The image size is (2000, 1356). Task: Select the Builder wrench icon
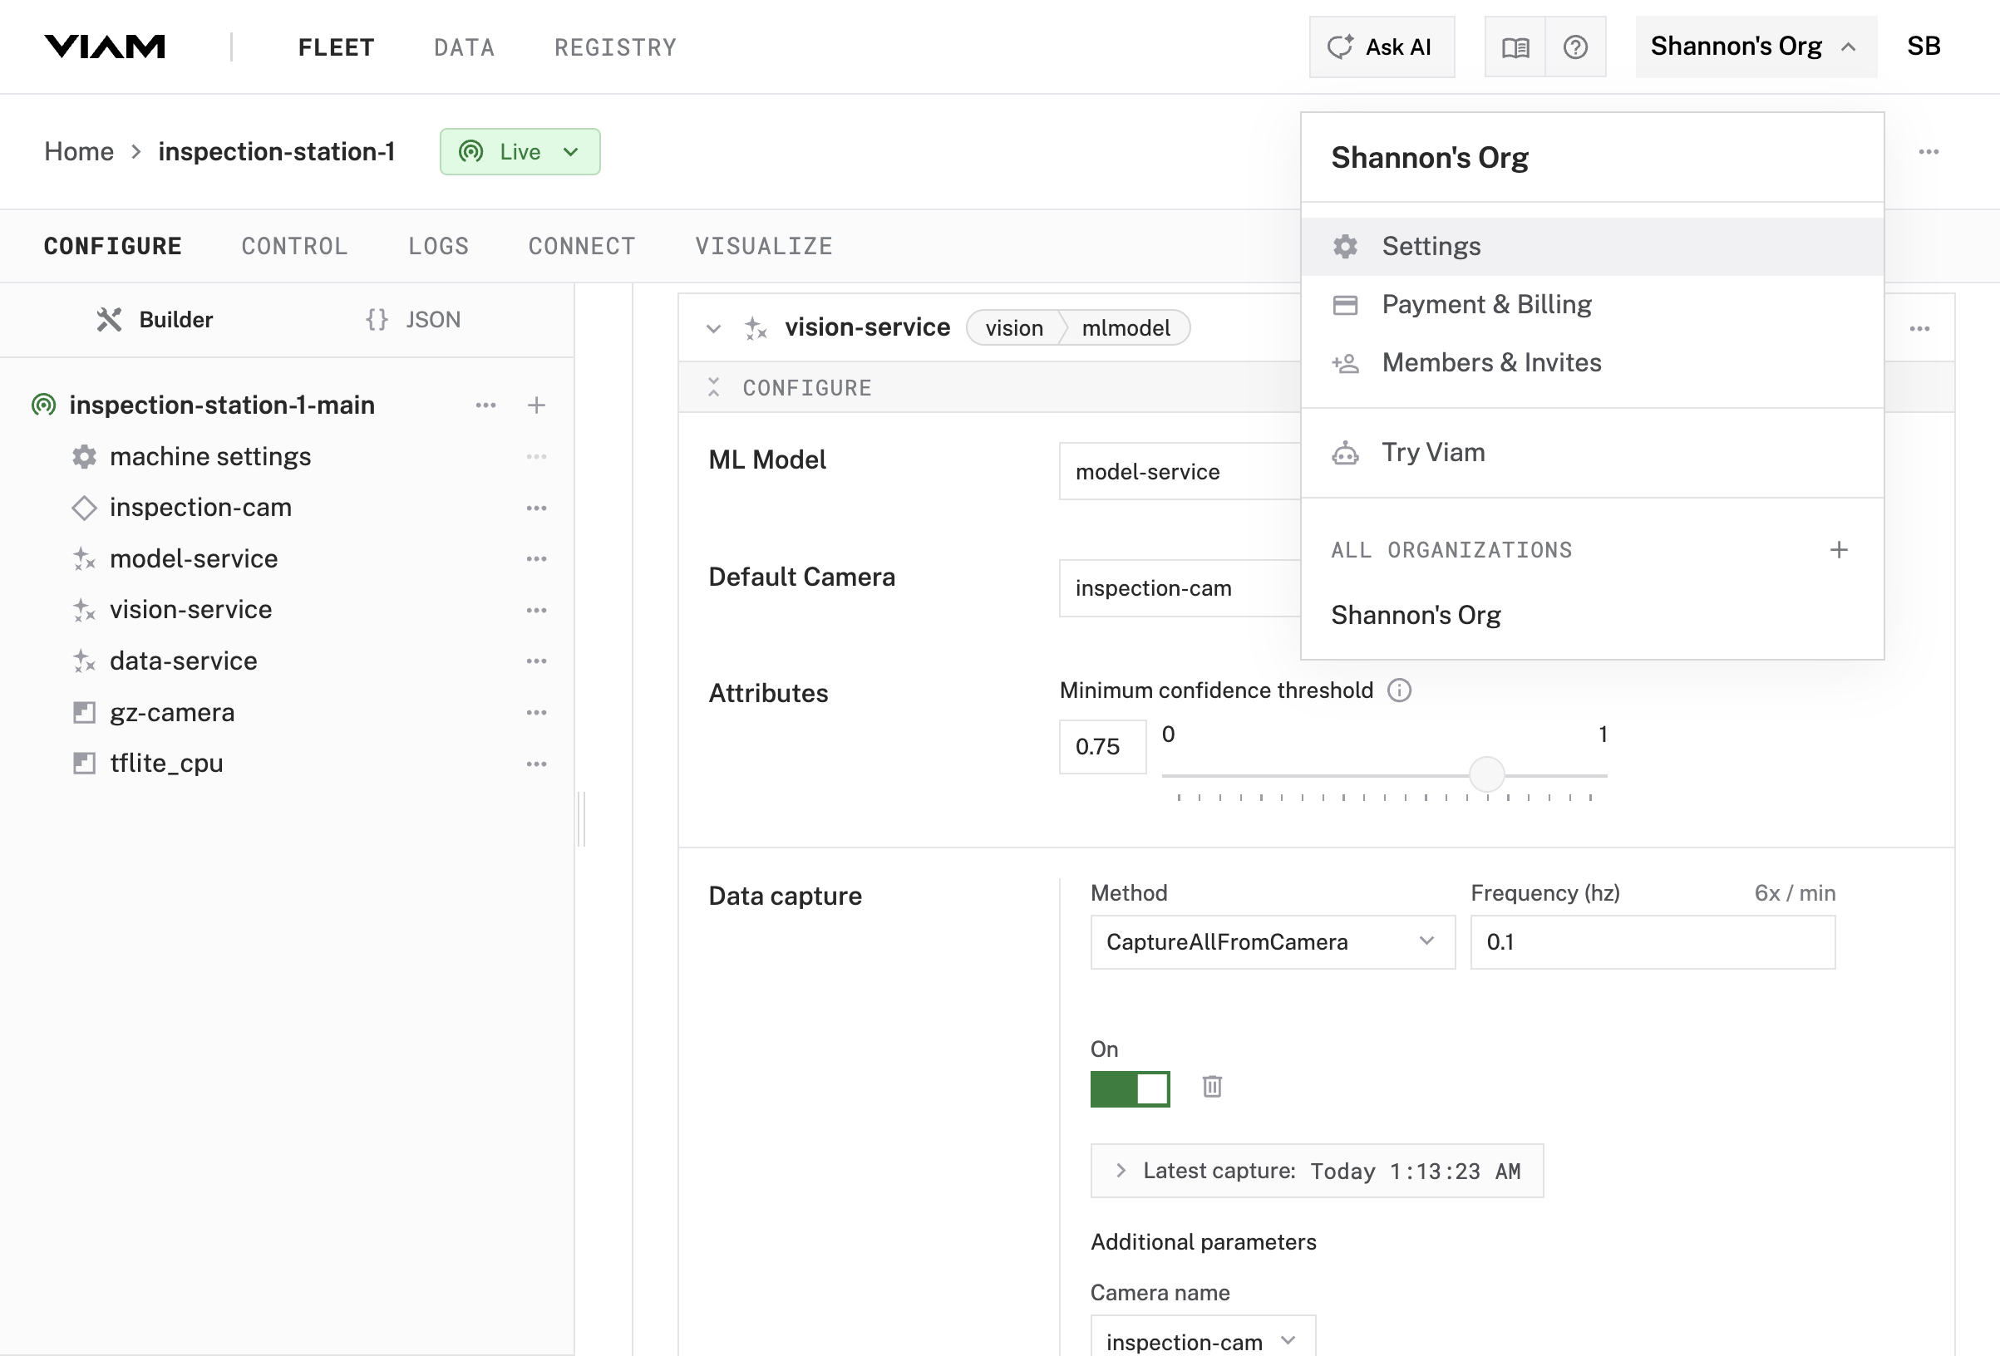(111, 319)
